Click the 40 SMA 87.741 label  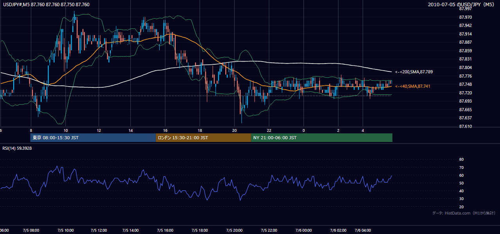pos(413,86)
